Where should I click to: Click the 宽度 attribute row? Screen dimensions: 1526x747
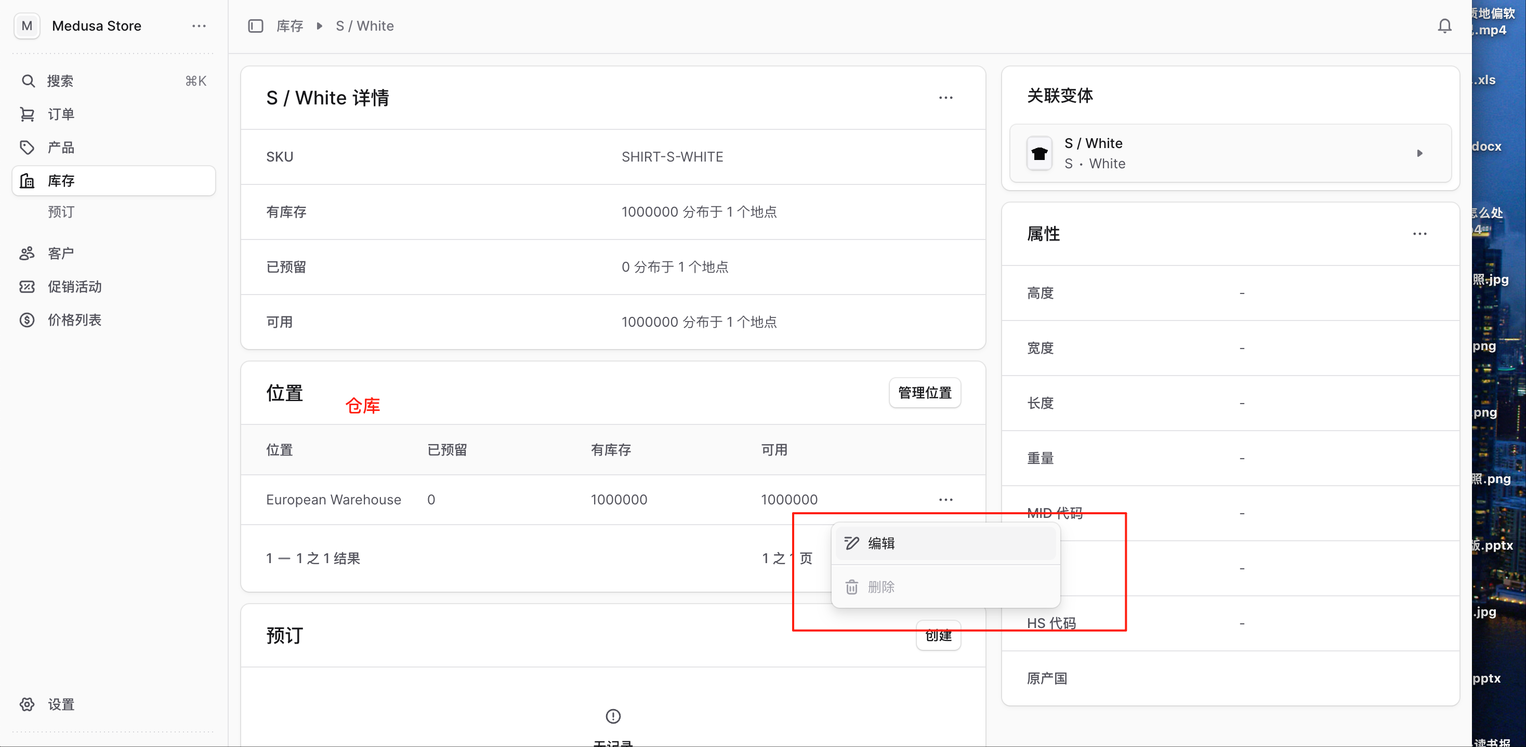coord(1230,348)
